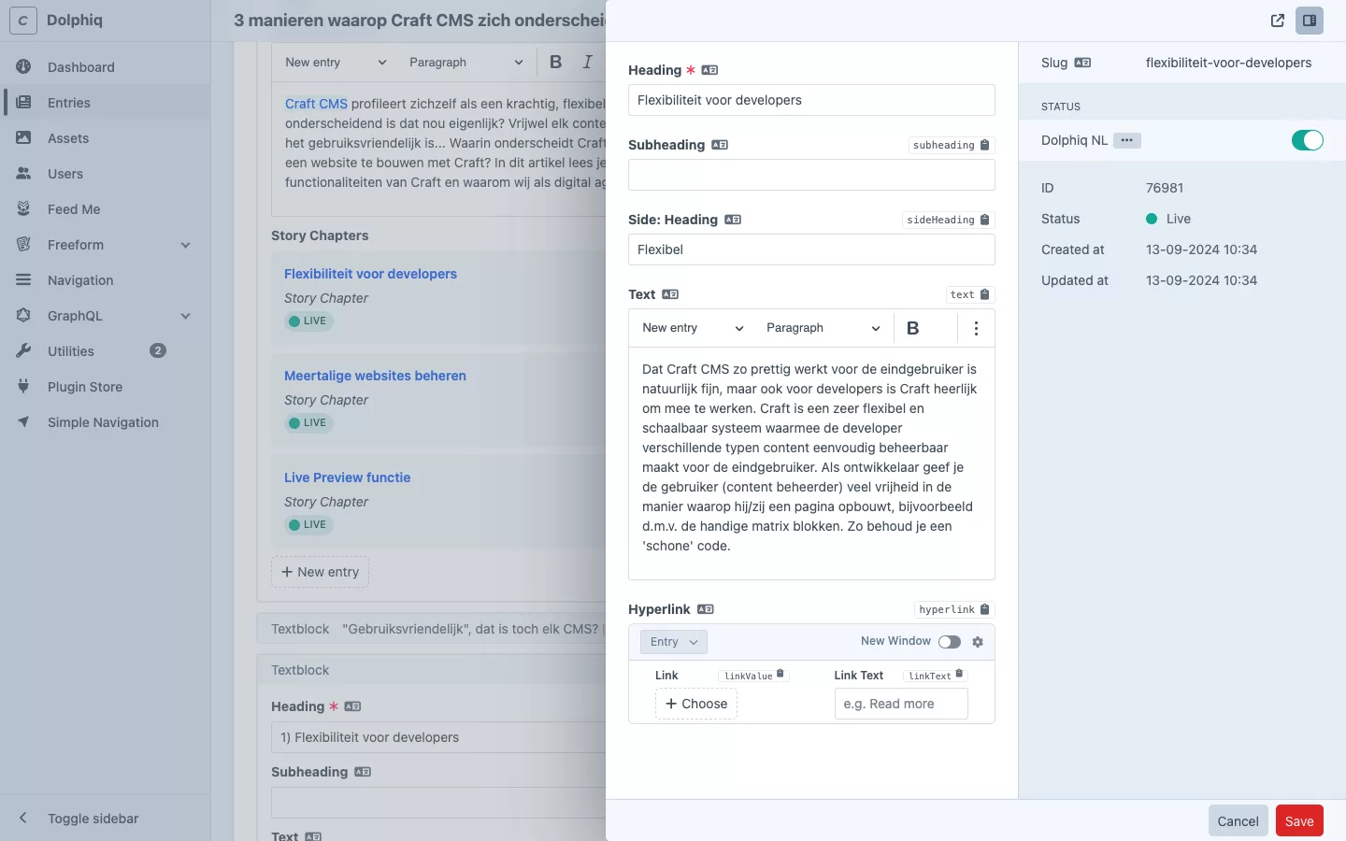The height and width of the screenshot is (841, 1346).
Task: Open entry in new tab icon
Action: tap(1277, 21)
